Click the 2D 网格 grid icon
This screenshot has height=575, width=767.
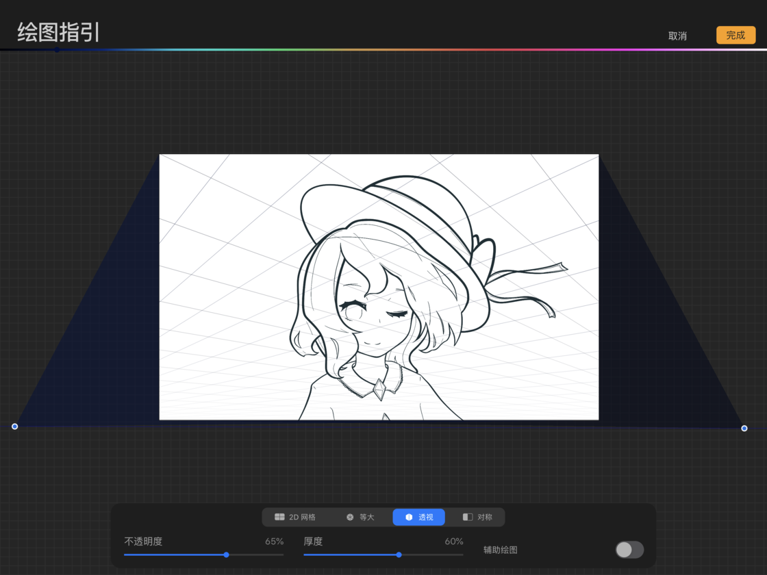pyautogui.click(x=279, y=517)
